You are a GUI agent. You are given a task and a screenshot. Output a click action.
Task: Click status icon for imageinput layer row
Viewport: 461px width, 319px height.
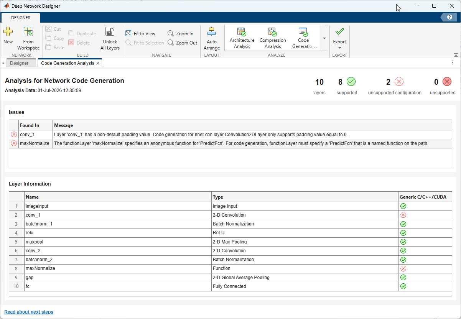coord(403,206)
